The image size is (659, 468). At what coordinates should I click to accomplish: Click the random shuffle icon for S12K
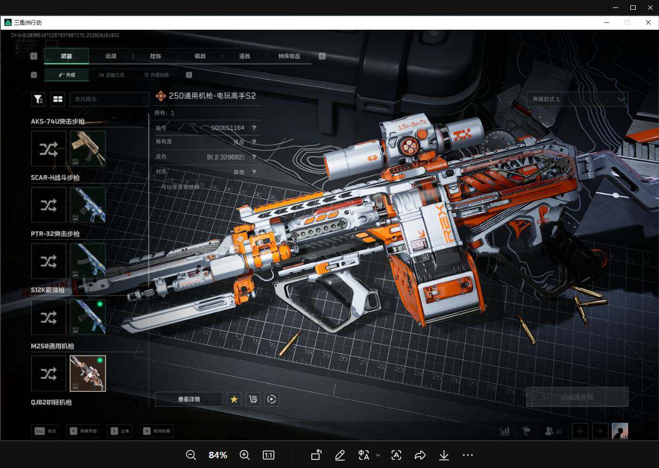[x=49, y=317]
